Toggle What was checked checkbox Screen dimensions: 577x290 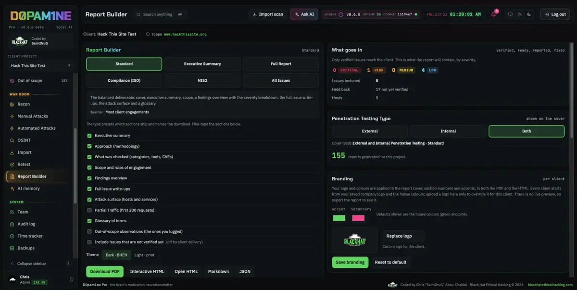pyautogui.click(x=89, y=157)
